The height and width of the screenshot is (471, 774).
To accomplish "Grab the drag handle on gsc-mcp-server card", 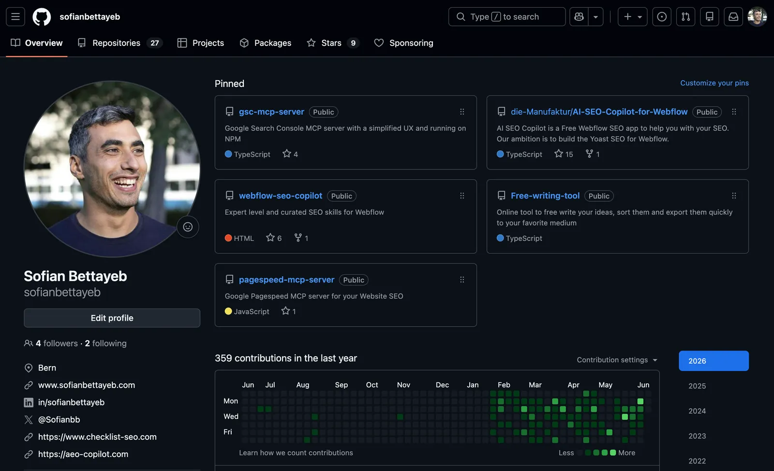I will coord(462,112).
